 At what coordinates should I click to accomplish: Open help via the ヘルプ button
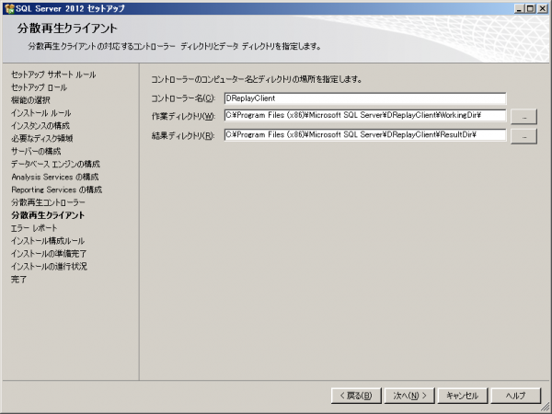(514, 395)
